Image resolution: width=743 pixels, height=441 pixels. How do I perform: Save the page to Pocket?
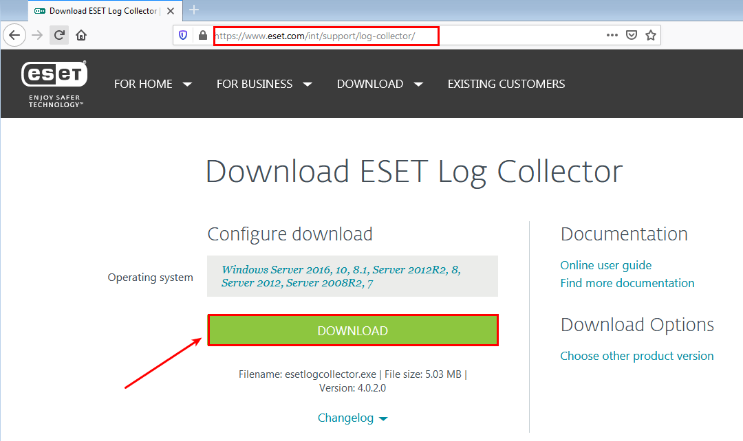[x=631, y=35]
